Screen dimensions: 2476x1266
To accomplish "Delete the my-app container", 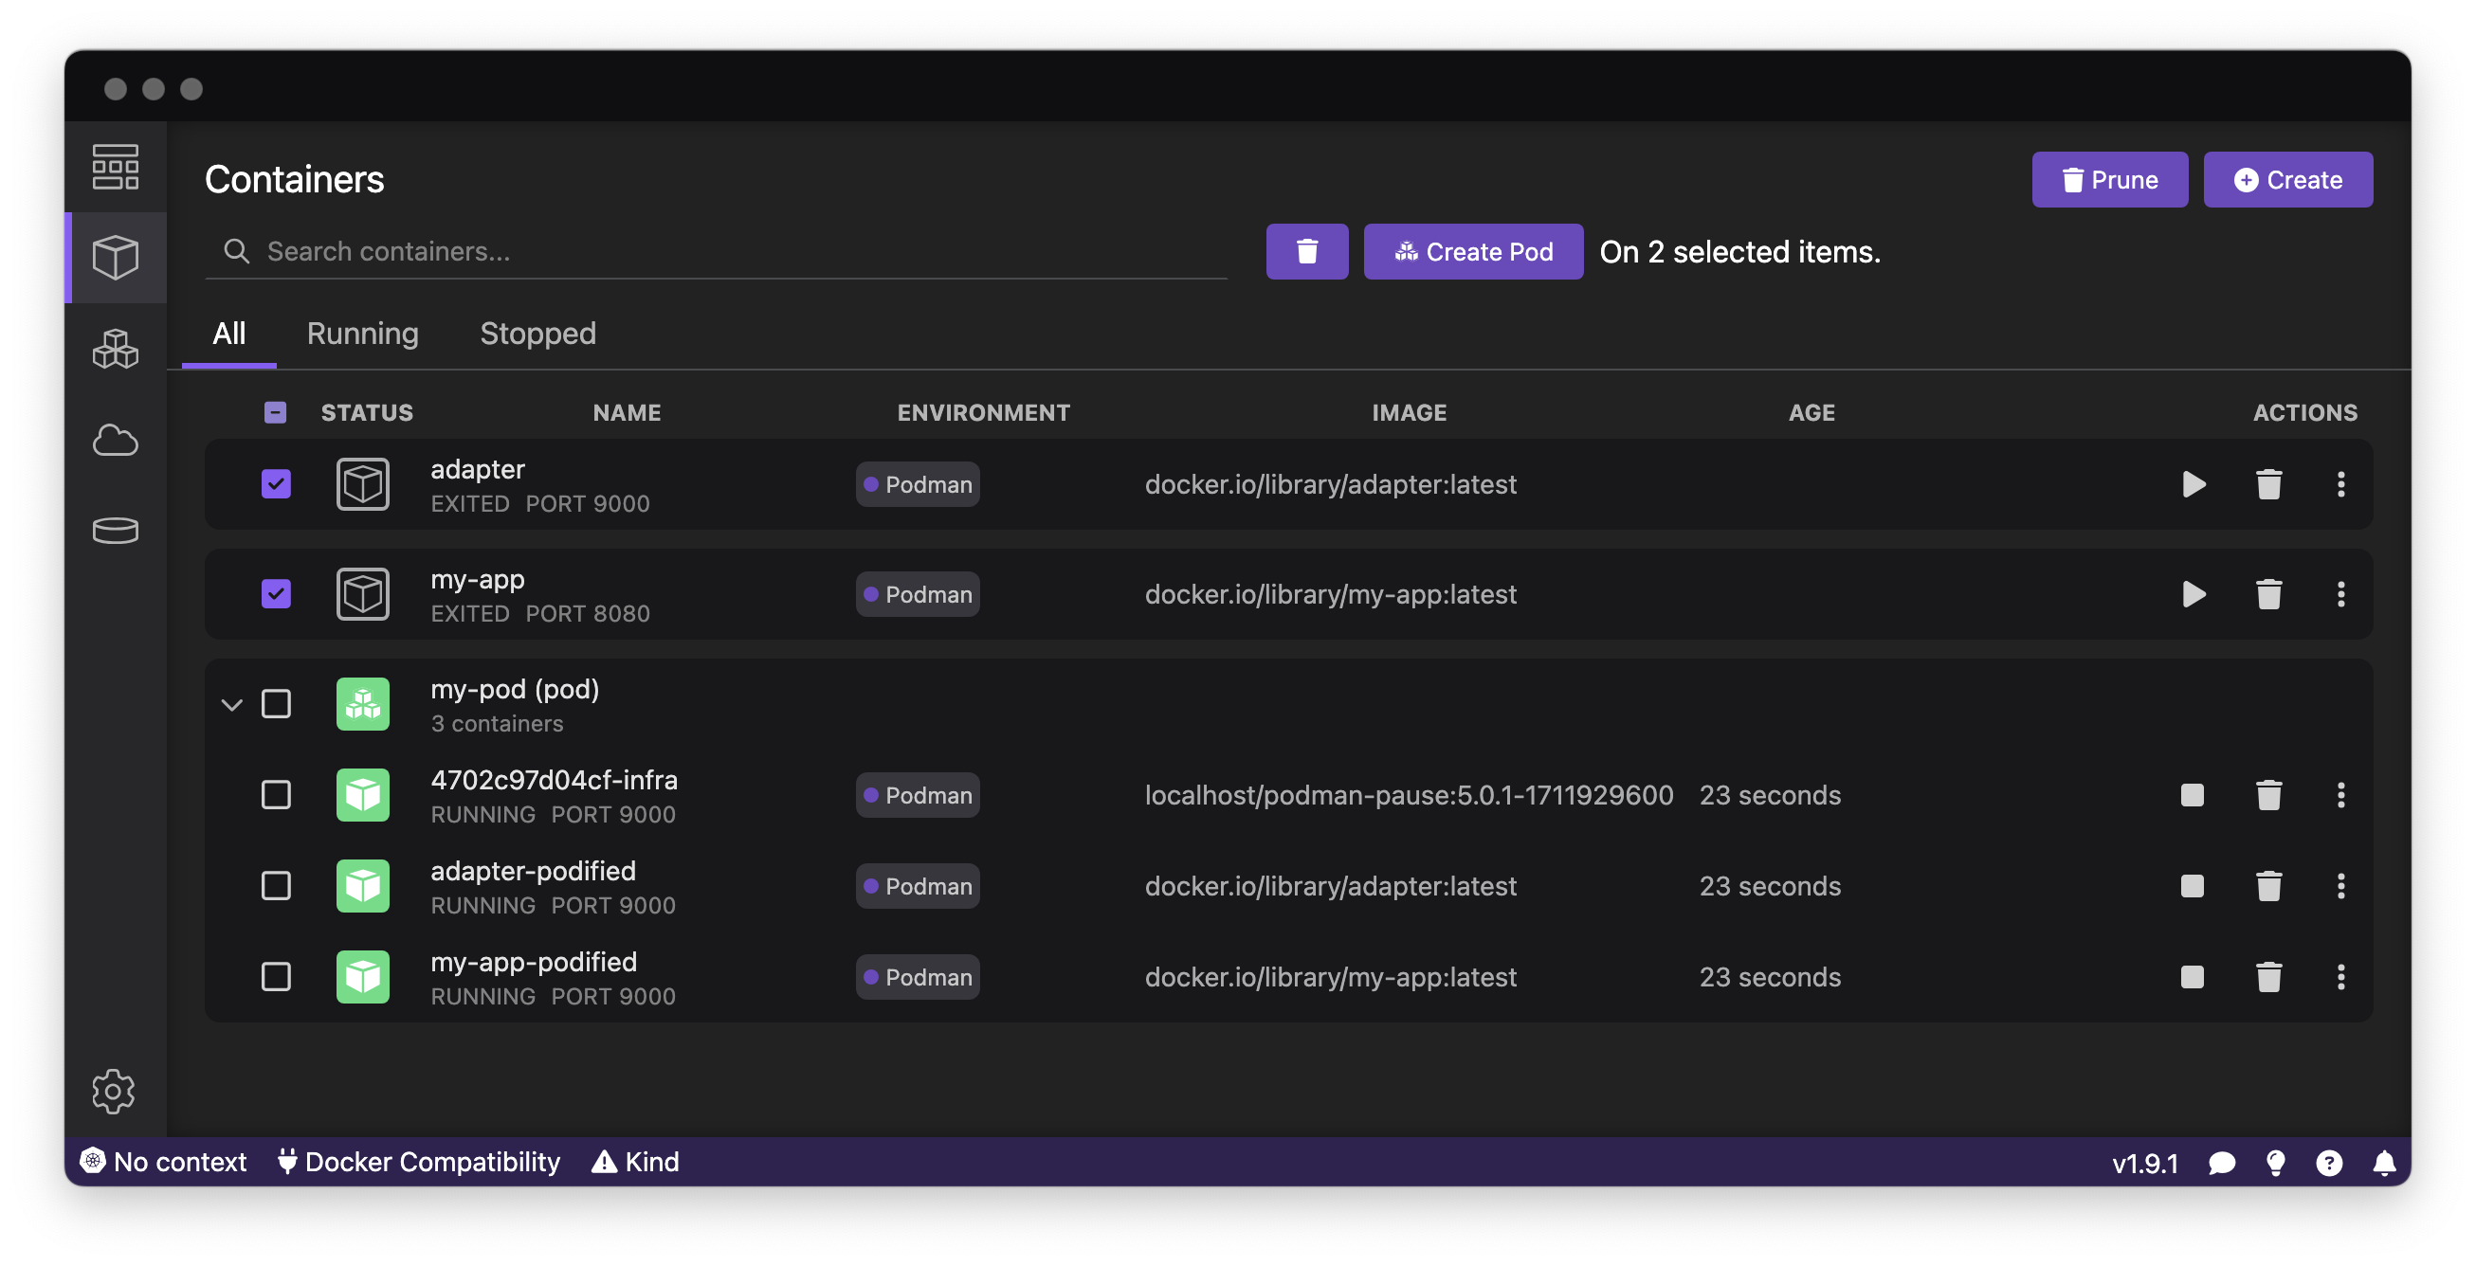I will [x=2268, y=594].
